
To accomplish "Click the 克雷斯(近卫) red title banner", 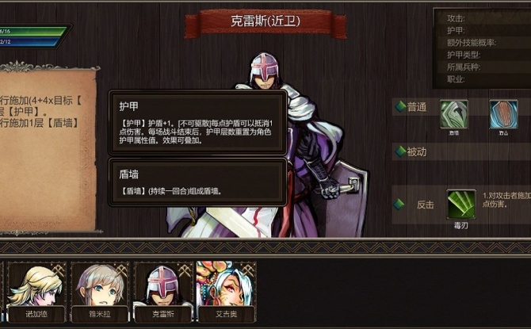I will tap(265, 22).
